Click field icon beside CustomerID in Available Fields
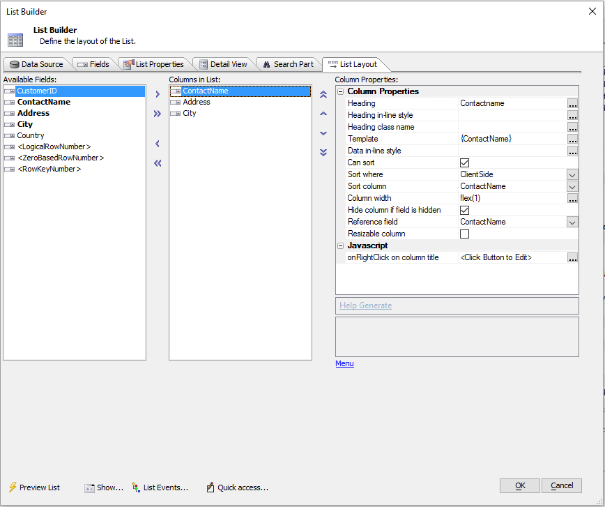The image size is (605, 507). (x=10, y=91)
